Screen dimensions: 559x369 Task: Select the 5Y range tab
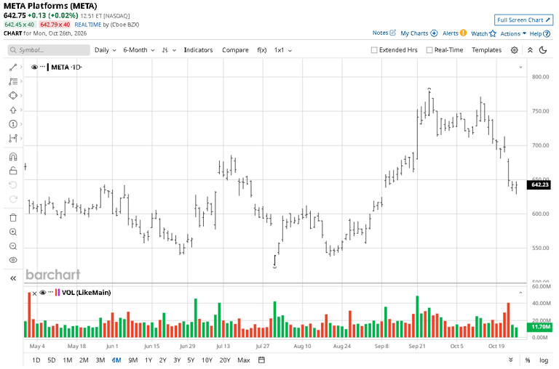click(191, 360)
